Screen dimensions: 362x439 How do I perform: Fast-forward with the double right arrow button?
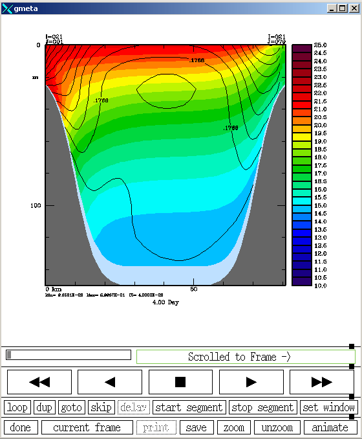pos(322,382)
